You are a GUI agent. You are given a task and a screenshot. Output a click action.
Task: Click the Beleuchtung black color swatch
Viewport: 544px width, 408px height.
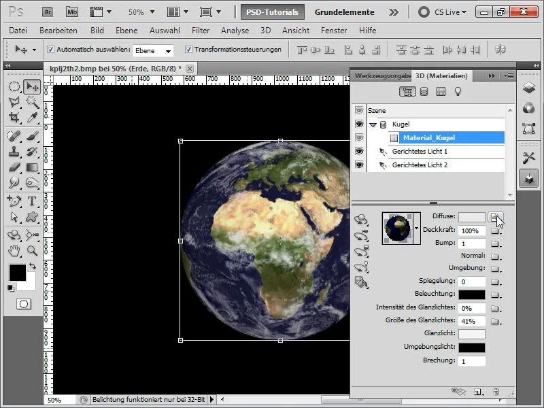471,294
